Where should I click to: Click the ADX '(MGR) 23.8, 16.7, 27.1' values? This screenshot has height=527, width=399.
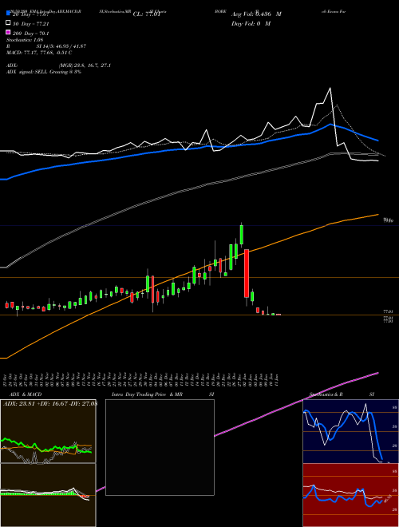click(x=85, y=65)
